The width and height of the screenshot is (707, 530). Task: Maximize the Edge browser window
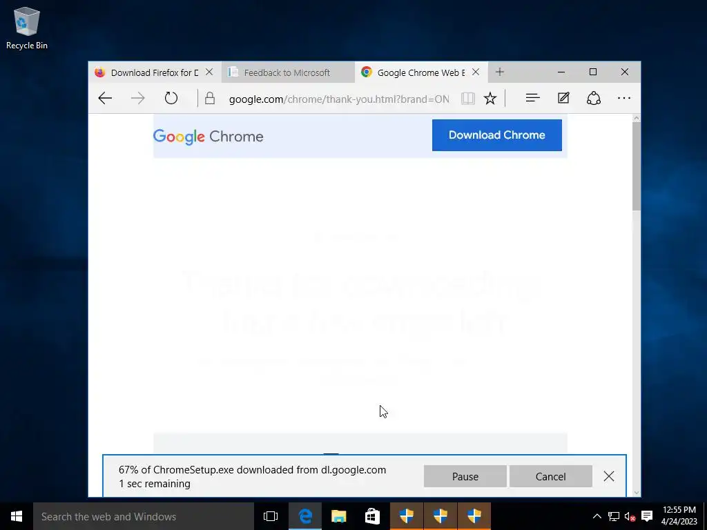[x=593, y=72]
